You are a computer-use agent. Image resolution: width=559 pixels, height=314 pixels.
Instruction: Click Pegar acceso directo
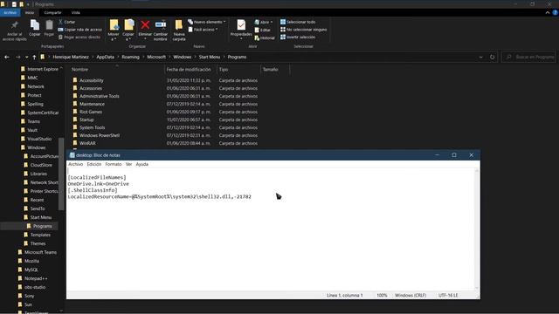(79, 37)
